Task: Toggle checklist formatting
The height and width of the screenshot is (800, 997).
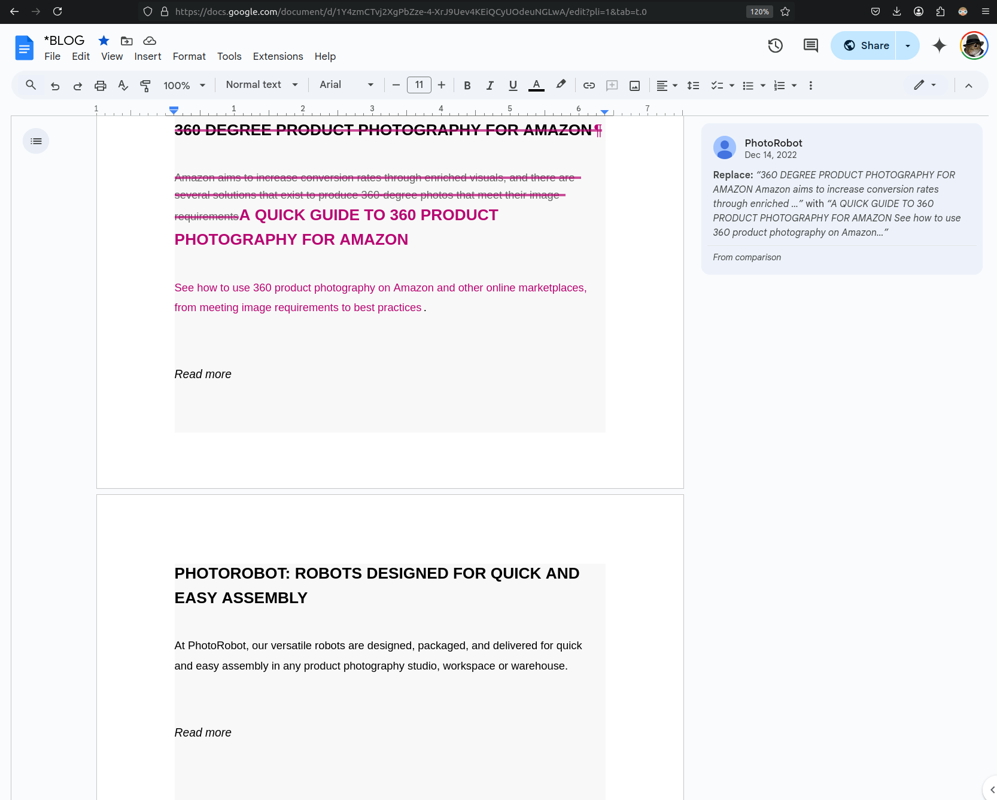Action: [x=717, y=86]
